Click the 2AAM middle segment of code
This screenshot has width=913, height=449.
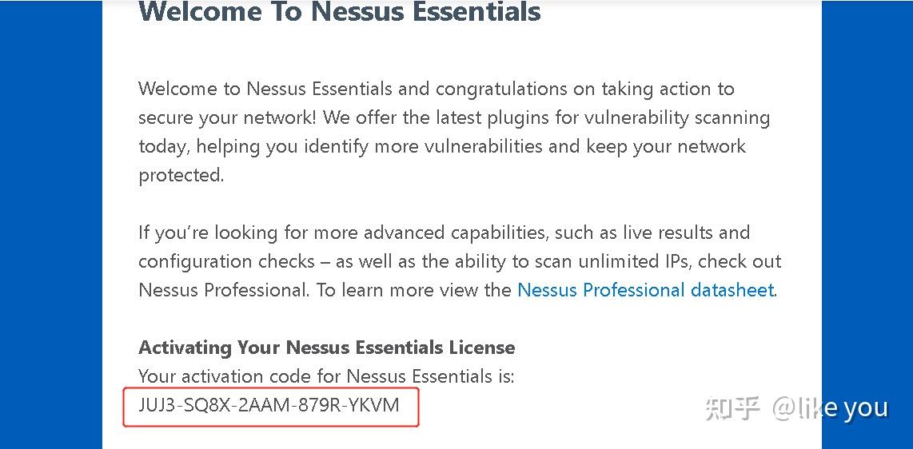[x=265, y=405]
